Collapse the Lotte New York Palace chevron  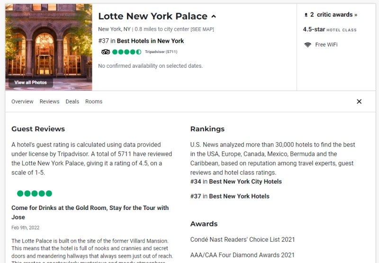(x=214, y=17)
